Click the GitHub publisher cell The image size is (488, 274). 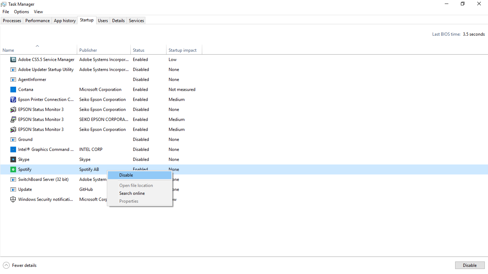pyautogui.click(x=86, y=189)
